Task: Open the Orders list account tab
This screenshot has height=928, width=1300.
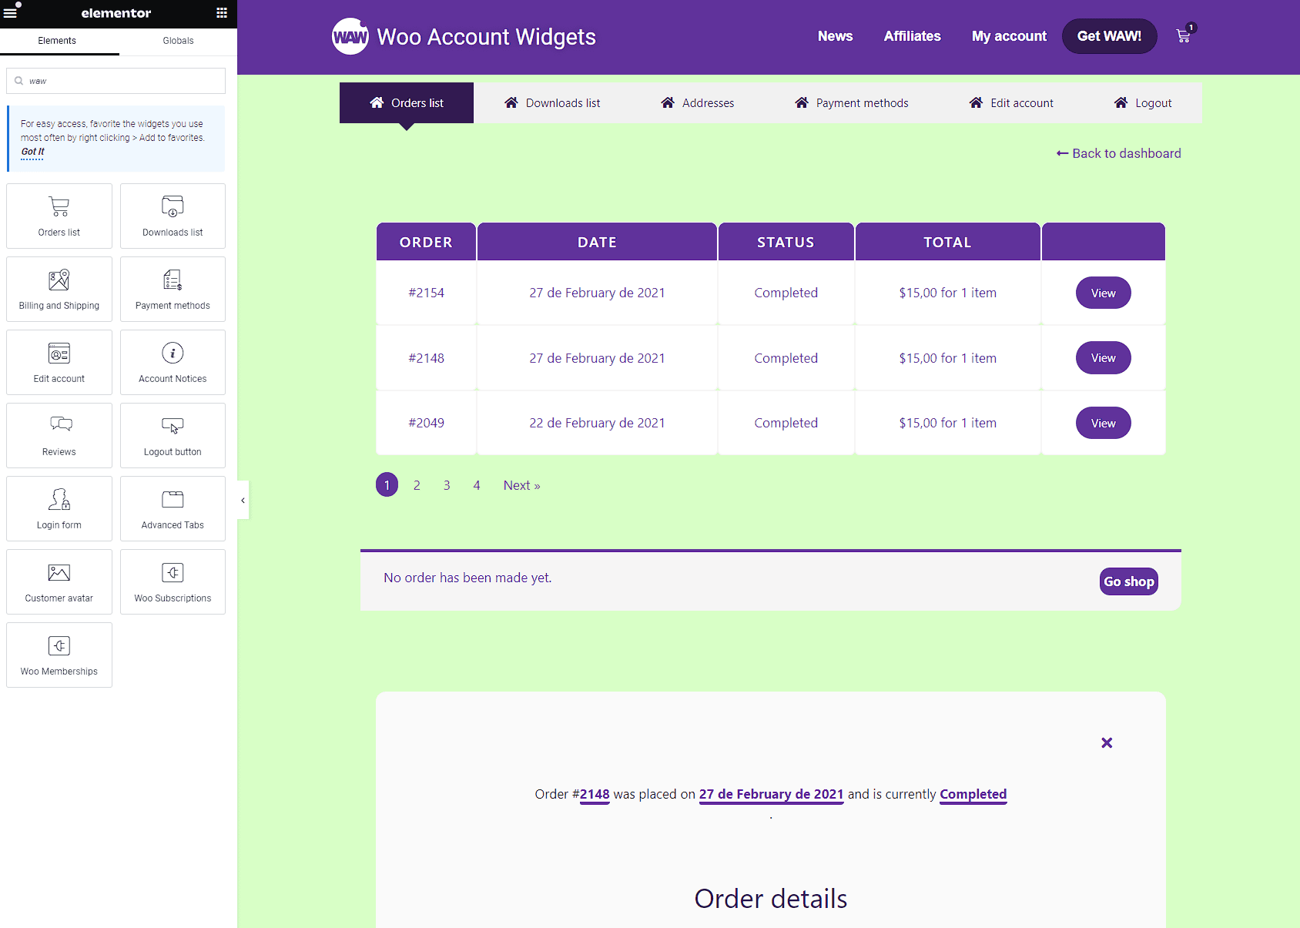Action: click(407, 103)
